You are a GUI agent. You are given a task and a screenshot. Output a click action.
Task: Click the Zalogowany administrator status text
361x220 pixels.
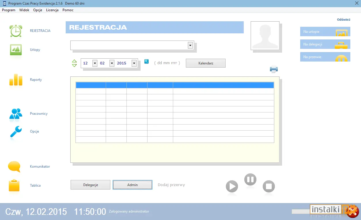[x=129, y=211]
